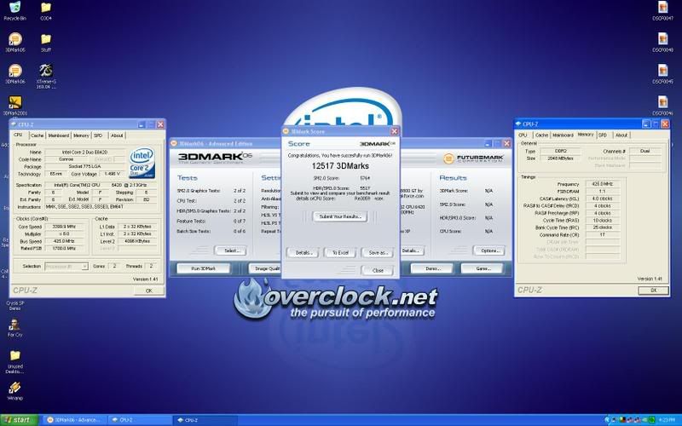
Task: Launch the 3DMark05 desktop shortcut
Action: pyautogui.click(x=14, y=39)
